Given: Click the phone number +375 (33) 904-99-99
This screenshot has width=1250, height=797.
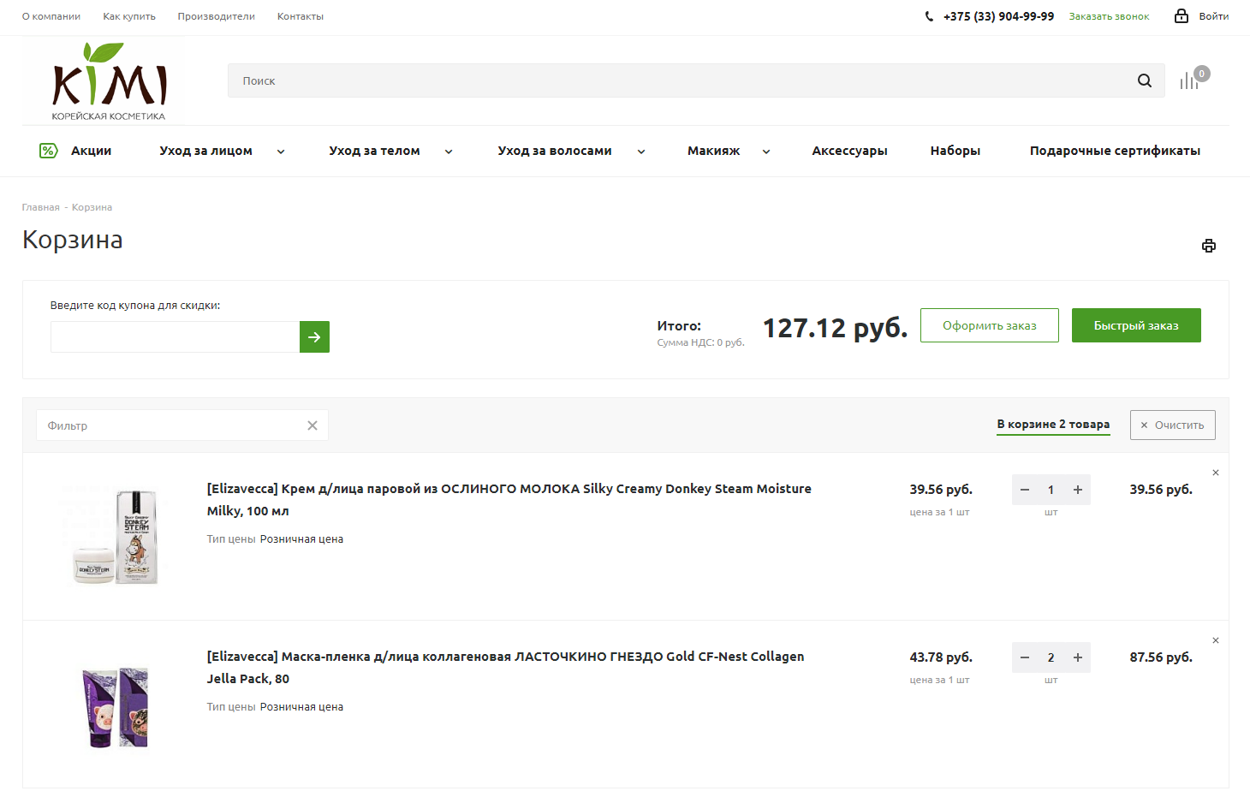Looking at the screenshot, I should click(998, 16).
